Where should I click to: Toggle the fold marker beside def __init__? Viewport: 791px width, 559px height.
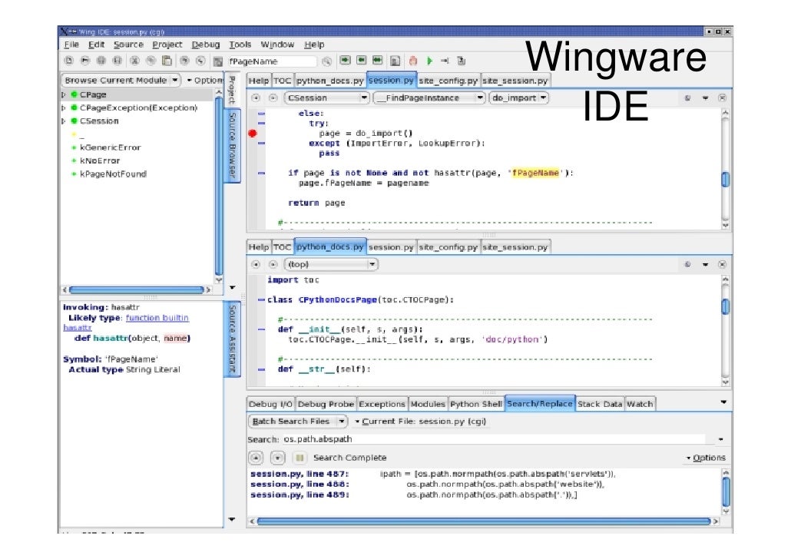(261, 329)
